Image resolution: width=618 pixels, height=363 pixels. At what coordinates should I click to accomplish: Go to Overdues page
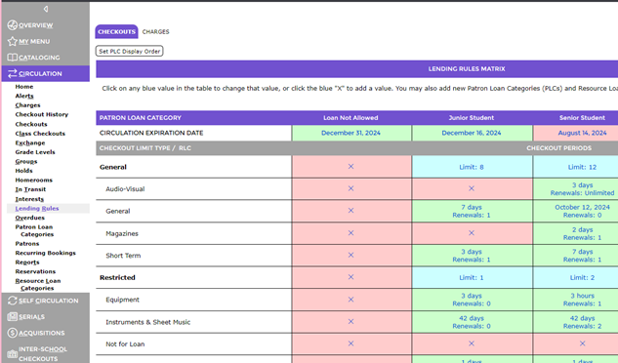tap(30, 218)
